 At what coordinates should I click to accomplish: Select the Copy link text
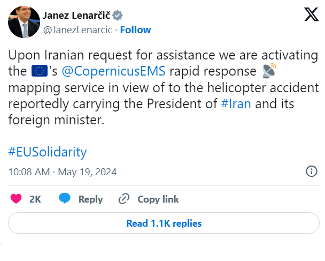coord(158,199)
